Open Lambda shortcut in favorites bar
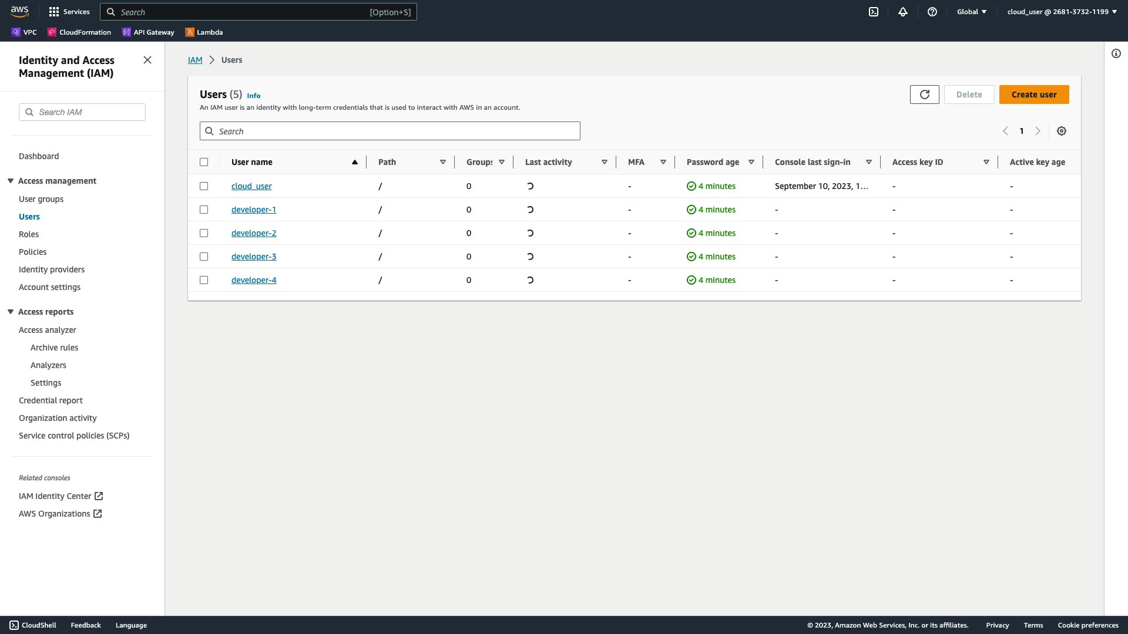Image resolution: width=1128 pixels, height=634 pixels. tap(204, 32)
